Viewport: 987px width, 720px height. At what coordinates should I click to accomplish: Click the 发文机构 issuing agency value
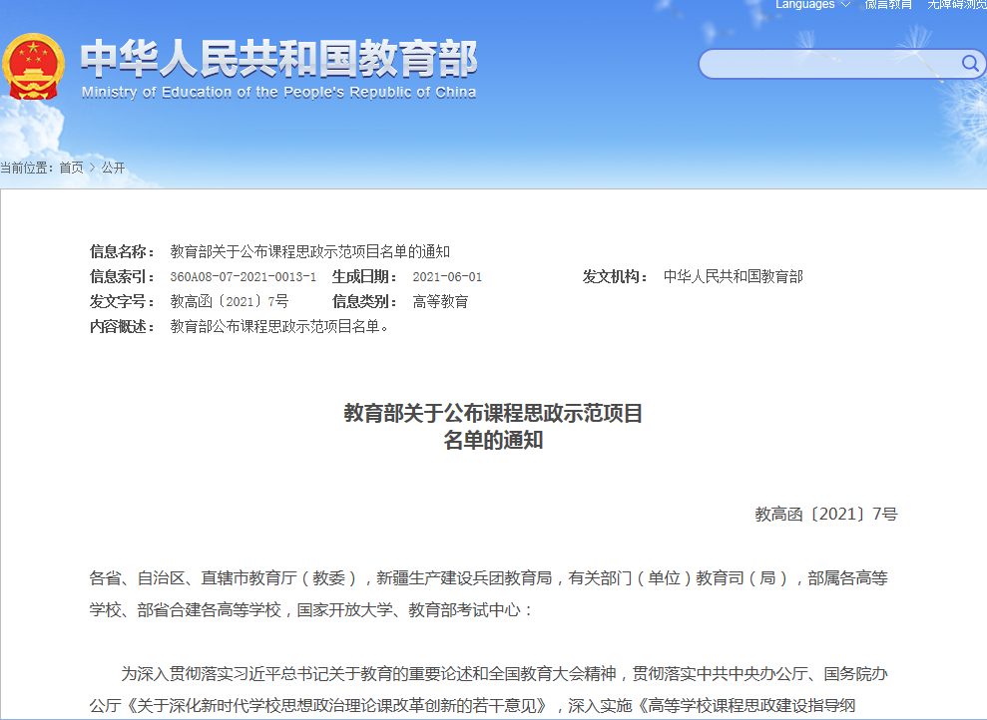point(733,276)
